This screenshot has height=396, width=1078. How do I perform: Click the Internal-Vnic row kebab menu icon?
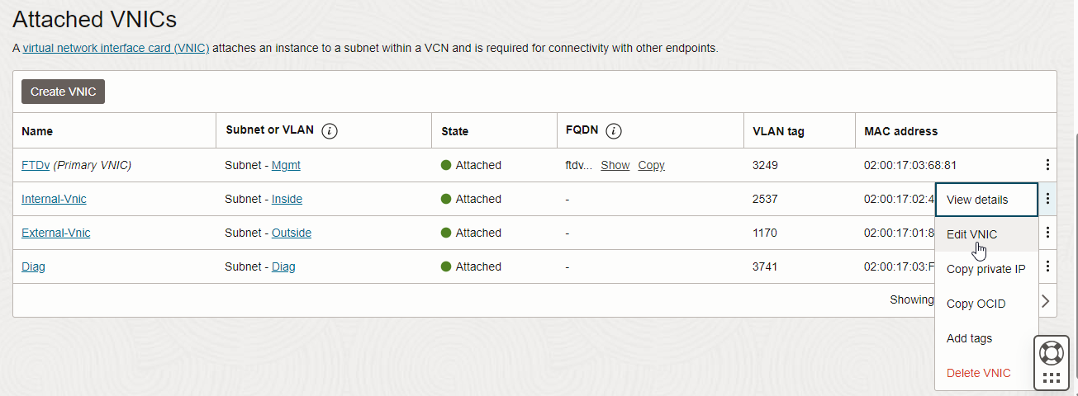1047,199
